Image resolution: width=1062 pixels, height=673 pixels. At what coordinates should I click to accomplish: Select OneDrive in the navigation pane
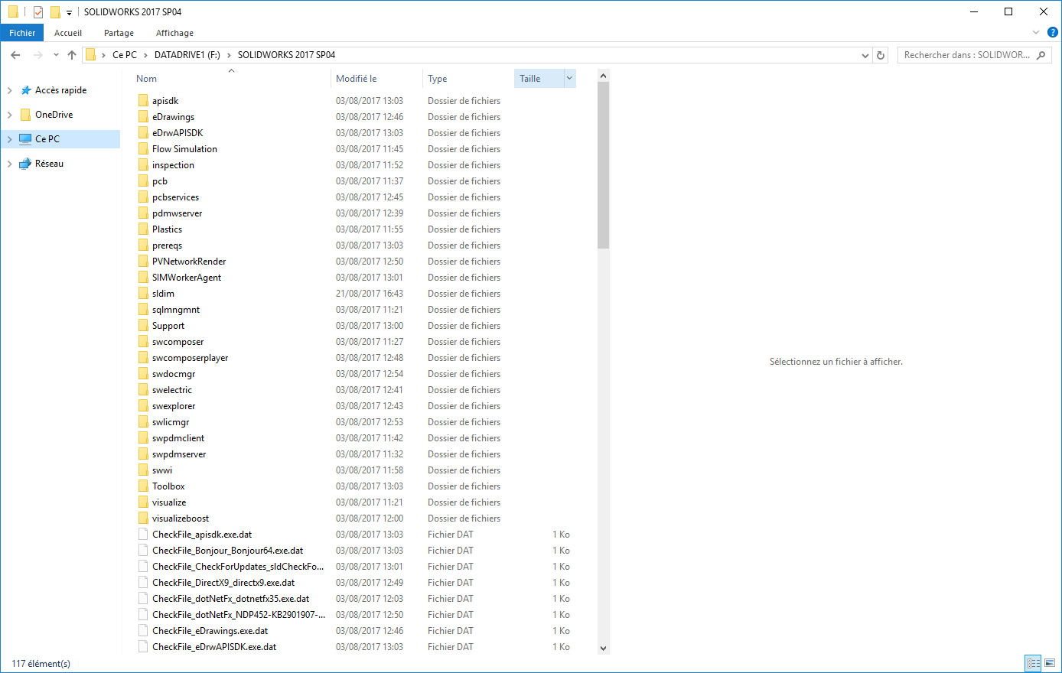pos(54,115)
